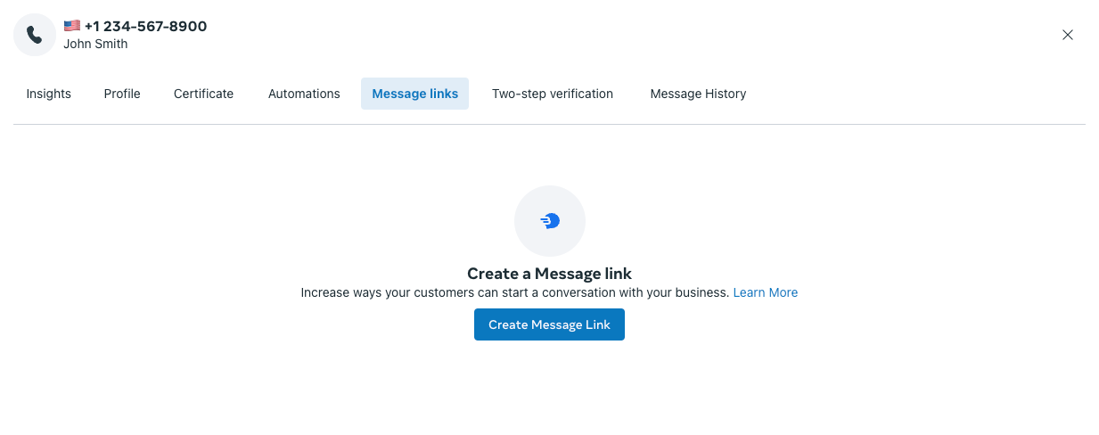Switch to the Profile tab

pyautogui.click(x=122, y=94)
